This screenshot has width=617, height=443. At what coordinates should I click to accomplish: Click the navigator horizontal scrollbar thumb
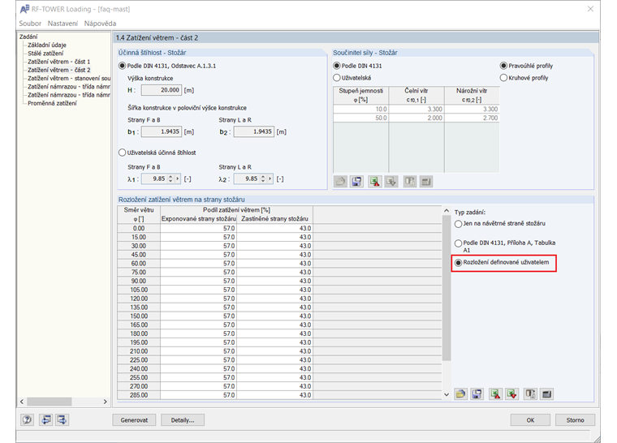coord(50,402)
